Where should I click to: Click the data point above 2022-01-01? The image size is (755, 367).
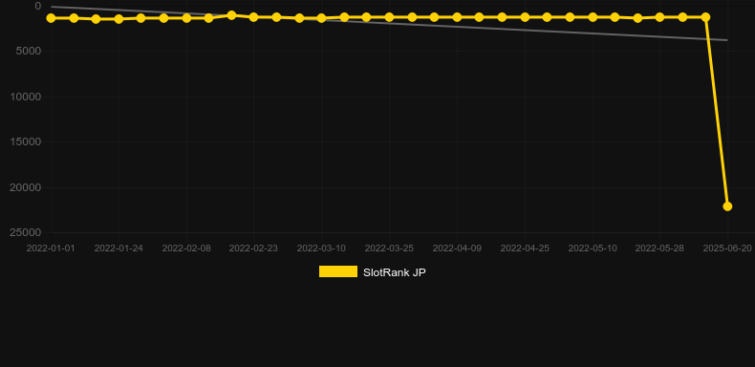point(51,18)
